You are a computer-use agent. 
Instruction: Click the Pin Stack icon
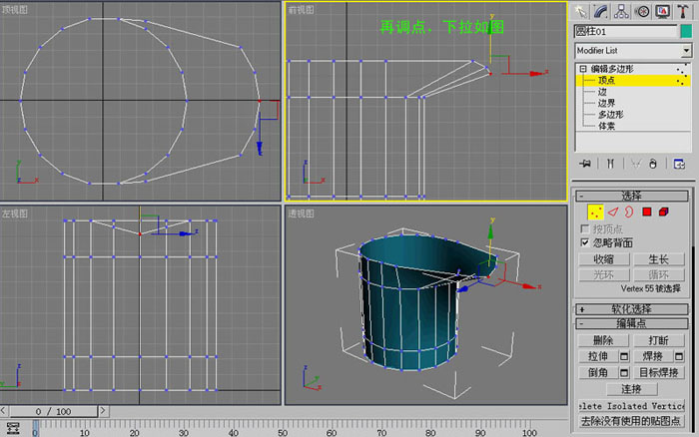[x=585, y=164]
